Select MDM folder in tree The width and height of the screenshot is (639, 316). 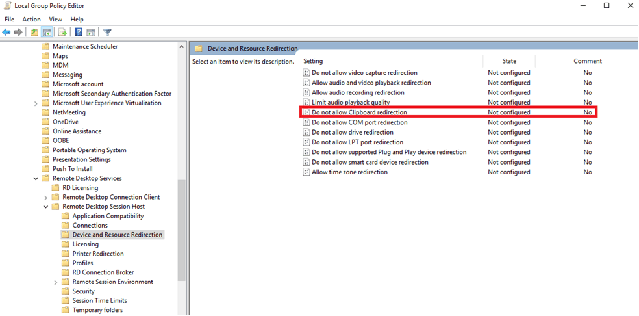[61, 65]
